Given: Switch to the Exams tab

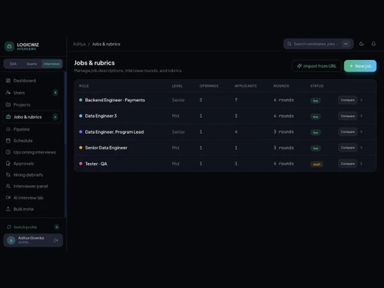Looking at the screenshot, I should [x=31, y=64].
